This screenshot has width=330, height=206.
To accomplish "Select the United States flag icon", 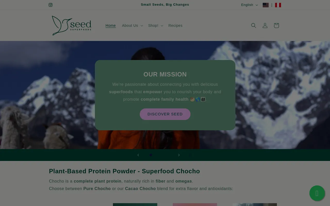I will click(266, 5).
